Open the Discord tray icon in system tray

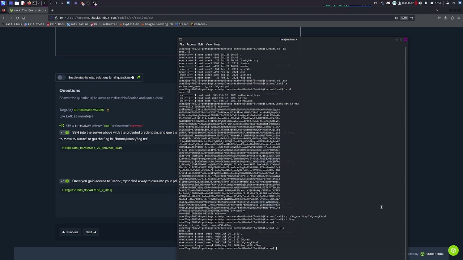[x=388, y=3]
